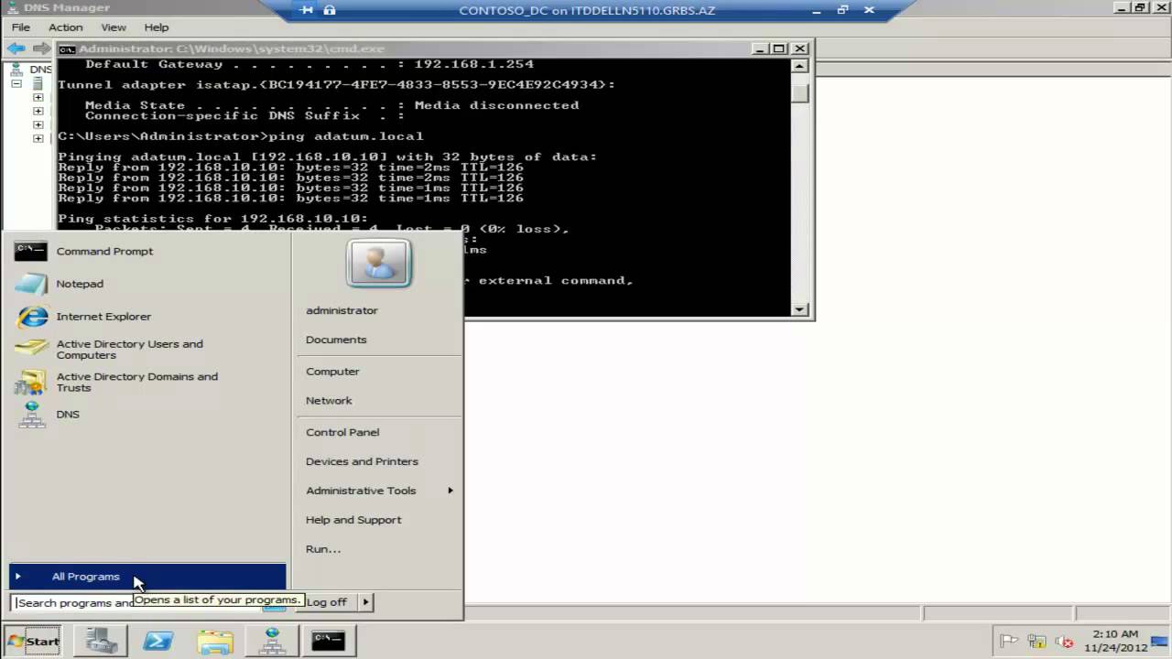Open the arrow next to Log off
The height and width of the screenshot is (659, 1172).
(x=365, y=601)
